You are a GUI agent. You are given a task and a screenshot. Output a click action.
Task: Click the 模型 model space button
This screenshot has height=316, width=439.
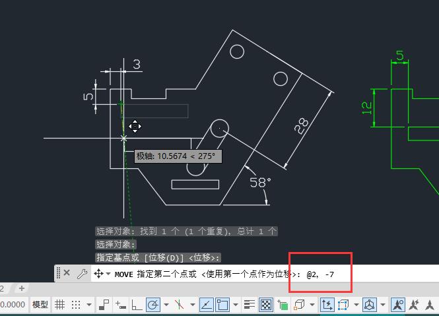tap(40, 305)
